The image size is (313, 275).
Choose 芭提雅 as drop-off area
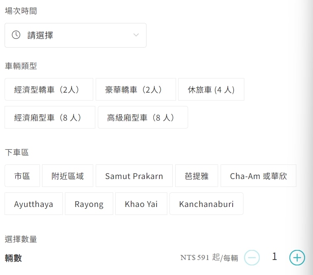coord(196,176)
